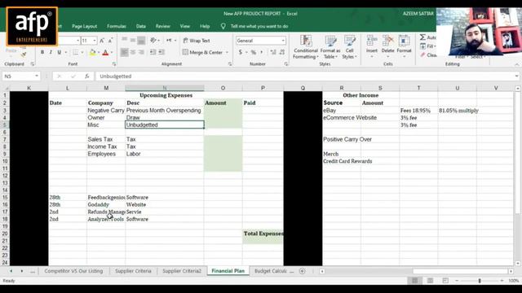Click Increase Decimal icon
Viewport: 522px width, 293px height.
(x=273, y=52)
